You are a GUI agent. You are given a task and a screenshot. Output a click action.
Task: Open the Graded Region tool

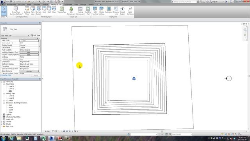(x=122, y=11)
